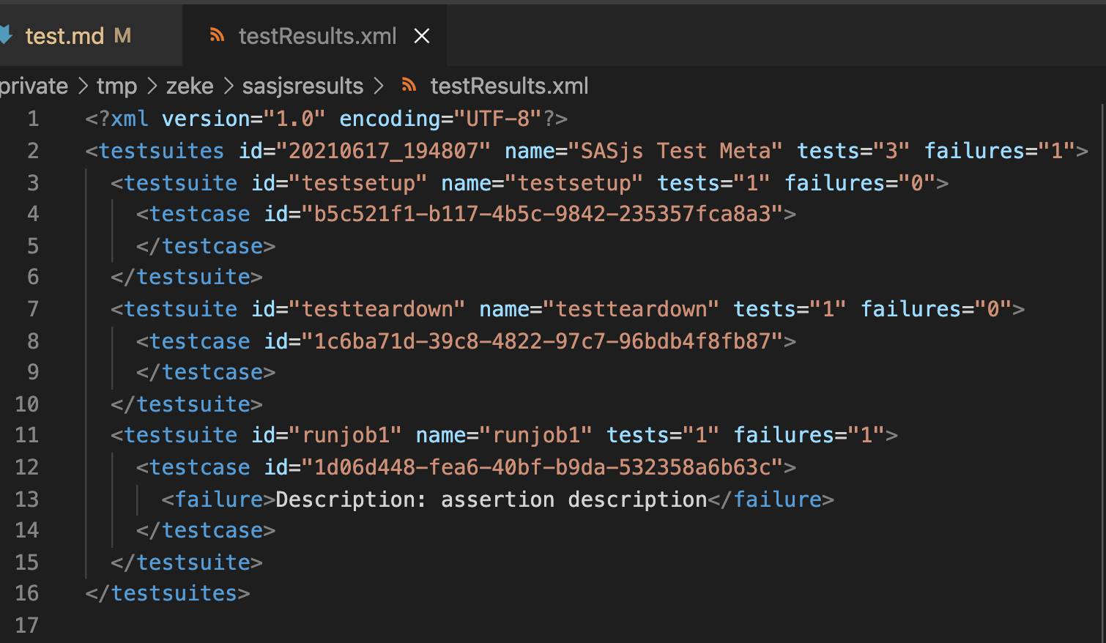Click testResults.xml in the breadcrumb path

point(509,86)
